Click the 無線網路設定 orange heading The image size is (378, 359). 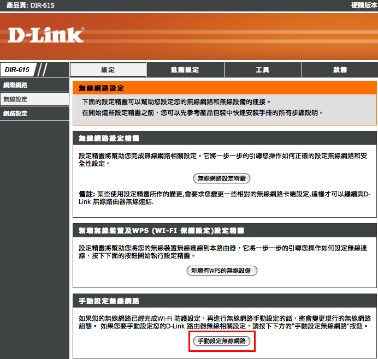101,88
